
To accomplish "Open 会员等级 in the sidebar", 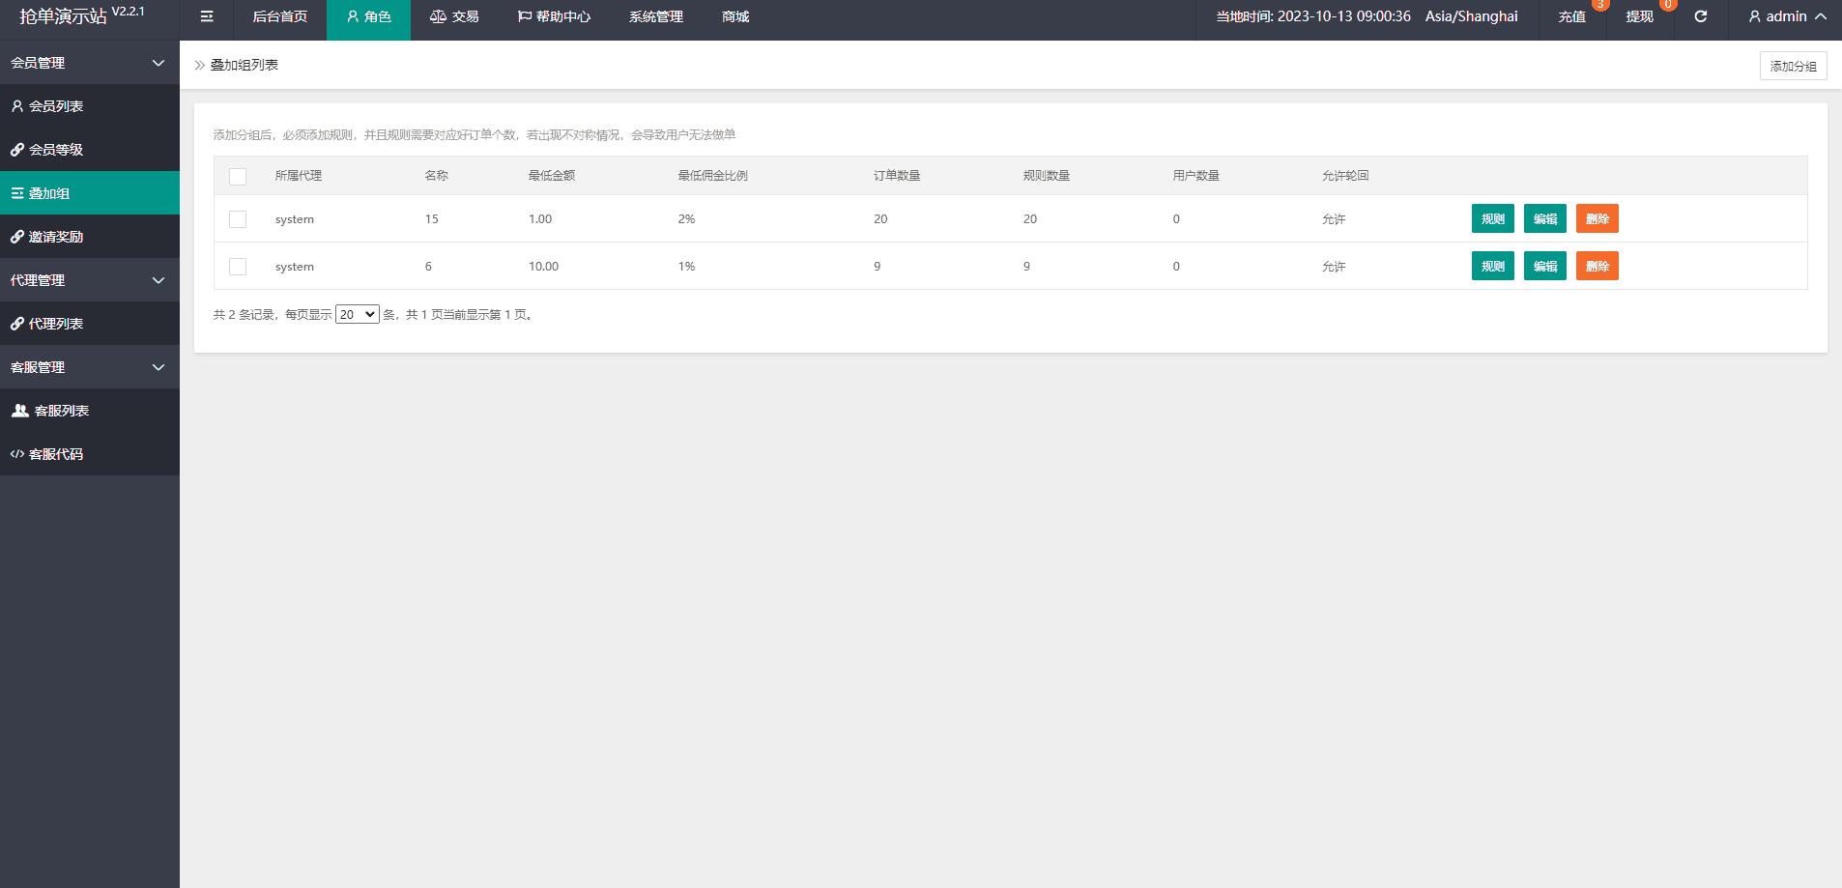I will [x=56, y=150].
